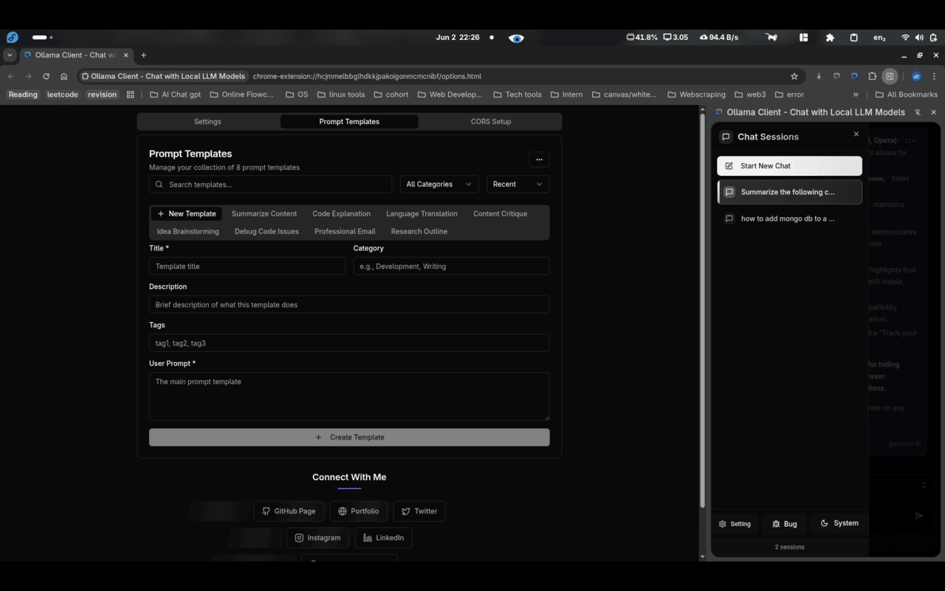Toggle the System theme moon button
The width and height of the screenshot is (945, 591).
839,523
